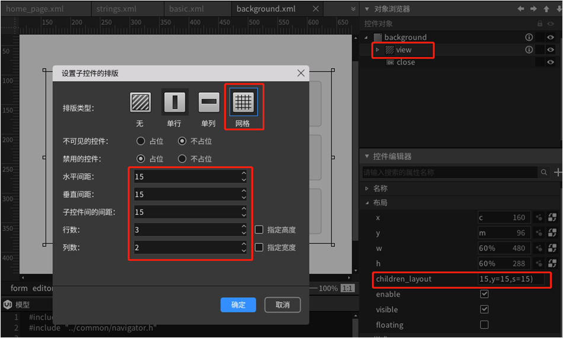Click the binding dots icon for h
The height and width of the screenshot is (338, 563).
[x=539, y=263]
